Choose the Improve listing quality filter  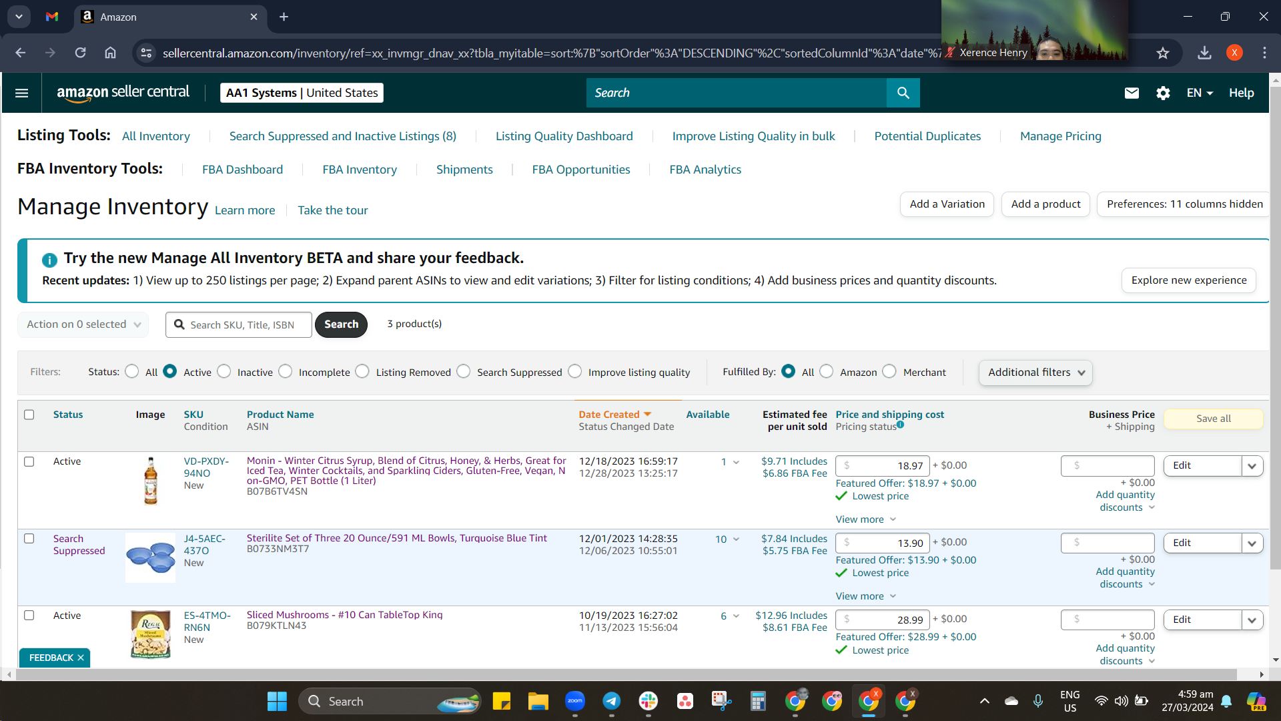575,371
